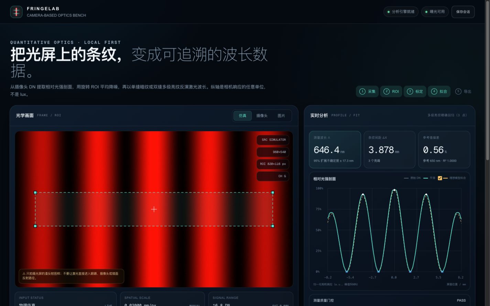Click the fringe spacing 3.878 mm card
490x306 pixels.
pyautogui.click(x=389, y=149)
